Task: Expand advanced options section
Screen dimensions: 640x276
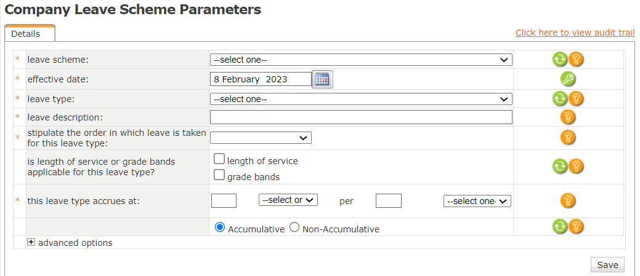Action: 31,242
